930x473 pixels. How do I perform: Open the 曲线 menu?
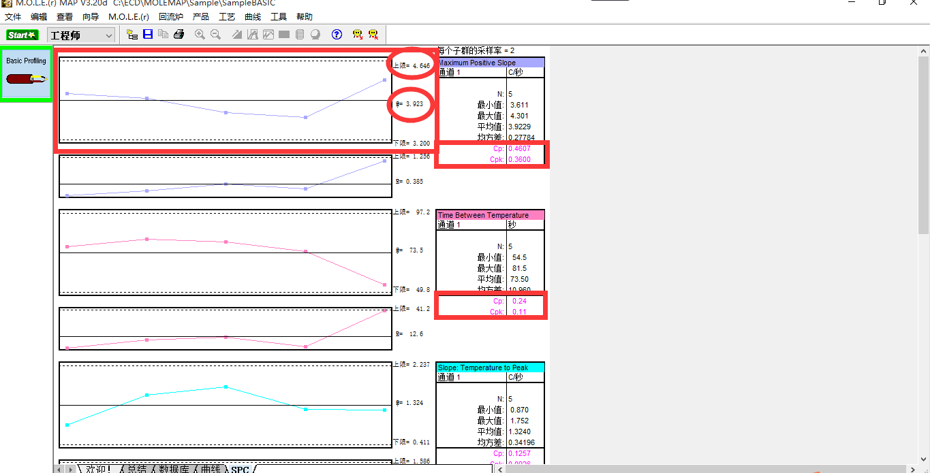tap(253, 17)
